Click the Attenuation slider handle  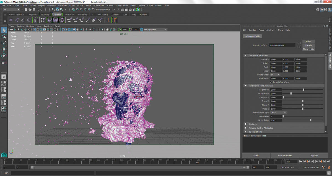click(x=291, y=94)
